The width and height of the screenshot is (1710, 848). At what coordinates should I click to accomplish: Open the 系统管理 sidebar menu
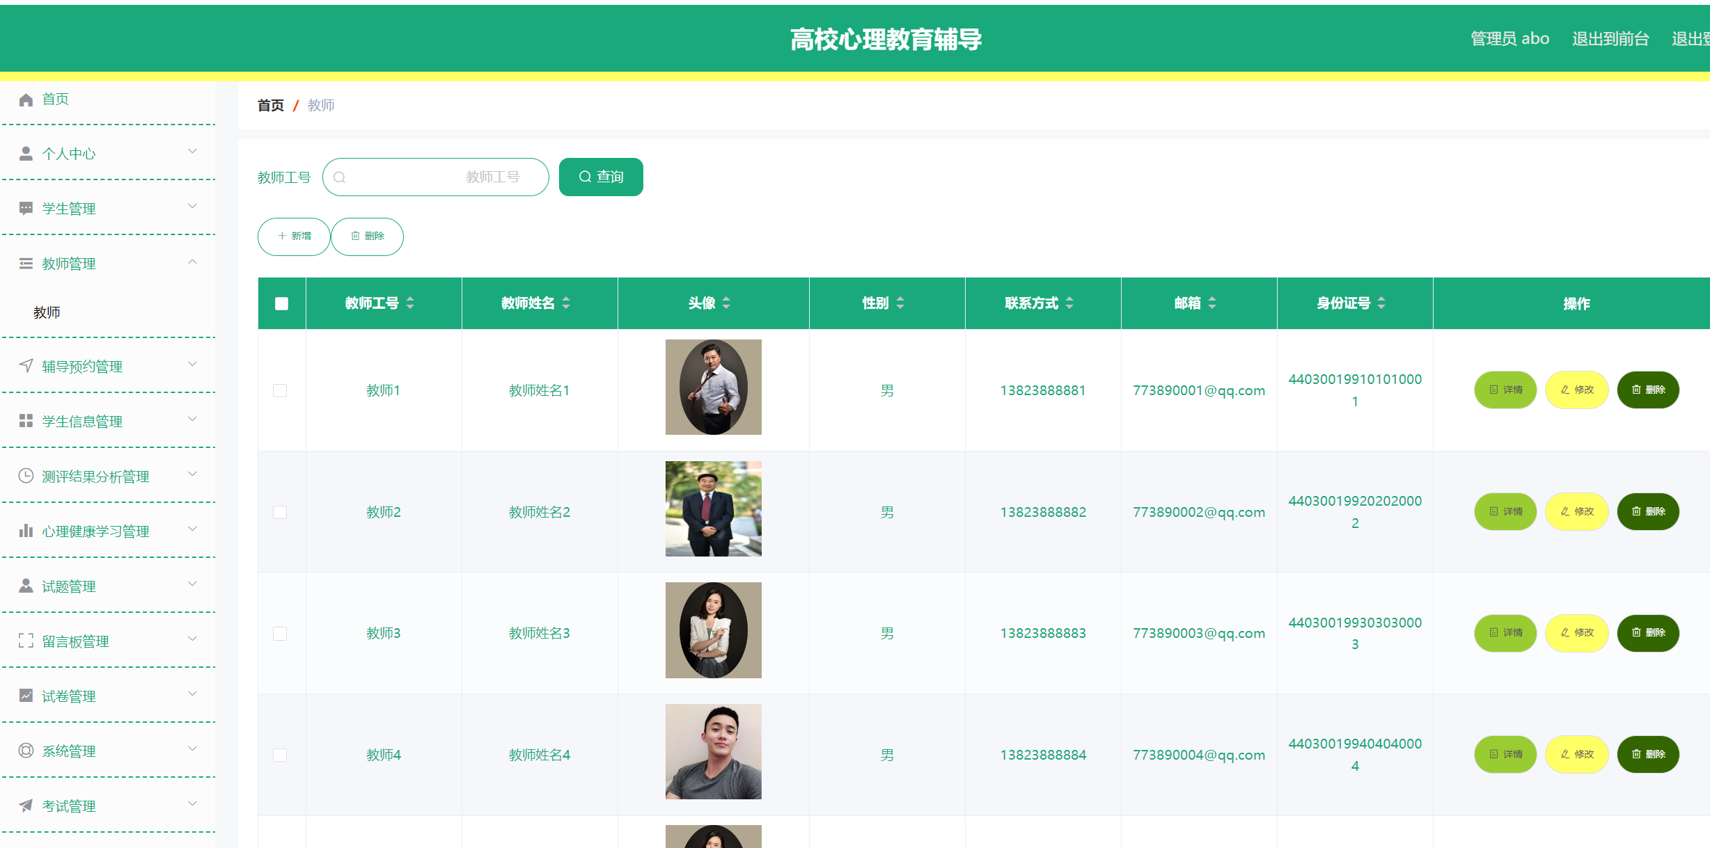tap(108, 751)
